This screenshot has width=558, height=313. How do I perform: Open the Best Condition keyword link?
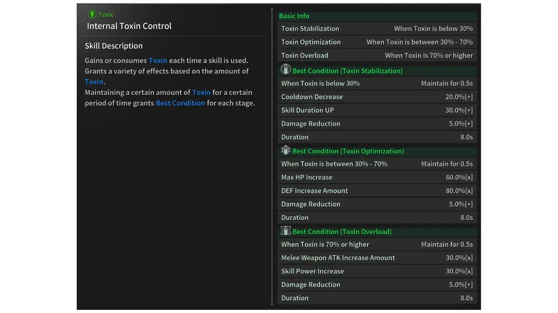(x=180, y=103)
